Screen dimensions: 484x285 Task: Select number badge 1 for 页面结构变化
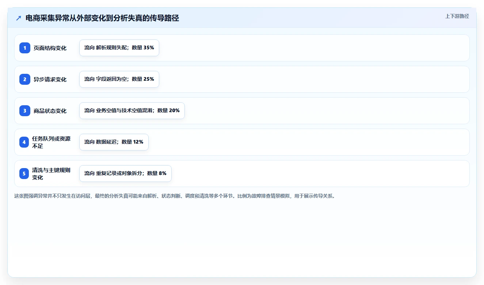(x=25, y=48)
